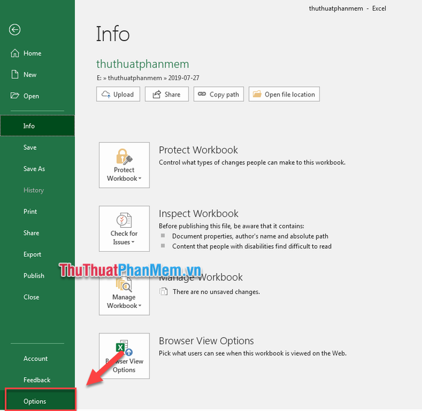
Task: Click the padlock and key Protect icon
Action: coord(124,157)
